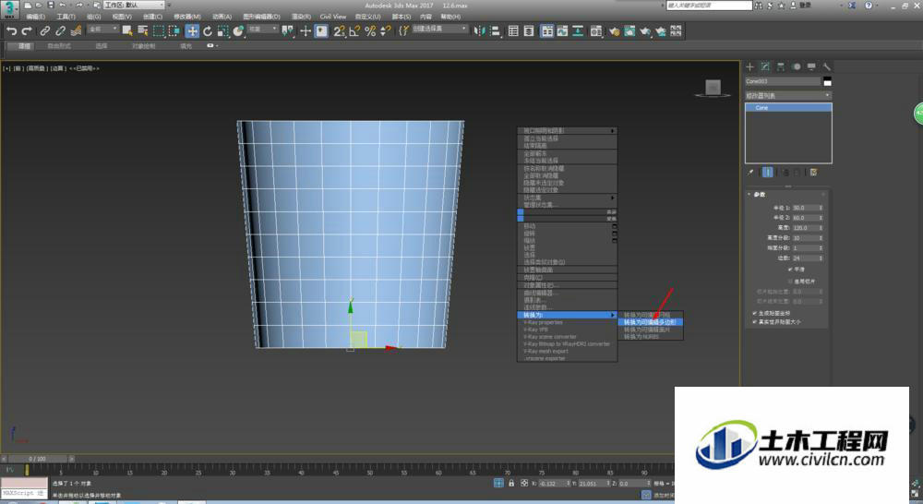
Task: Toggle selection lock padlock in status bar
Action: 511,483
